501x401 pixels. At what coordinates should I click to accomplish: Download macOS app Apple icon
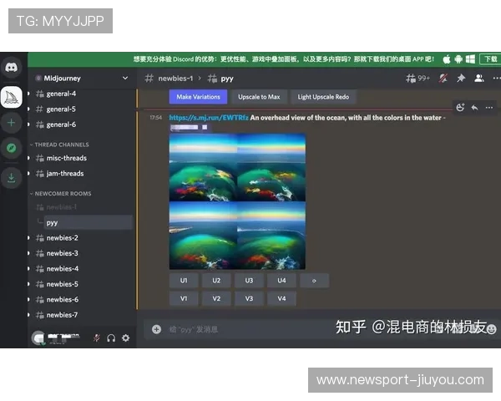tap(447, 59)
